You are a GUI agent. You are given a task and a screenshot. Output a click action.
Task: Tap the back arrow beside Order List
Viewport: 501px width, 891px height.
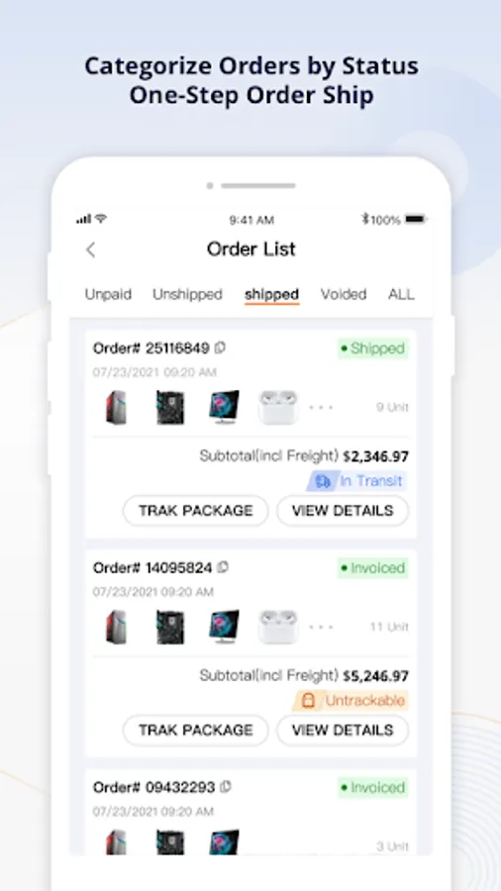(x=91, y=249)
